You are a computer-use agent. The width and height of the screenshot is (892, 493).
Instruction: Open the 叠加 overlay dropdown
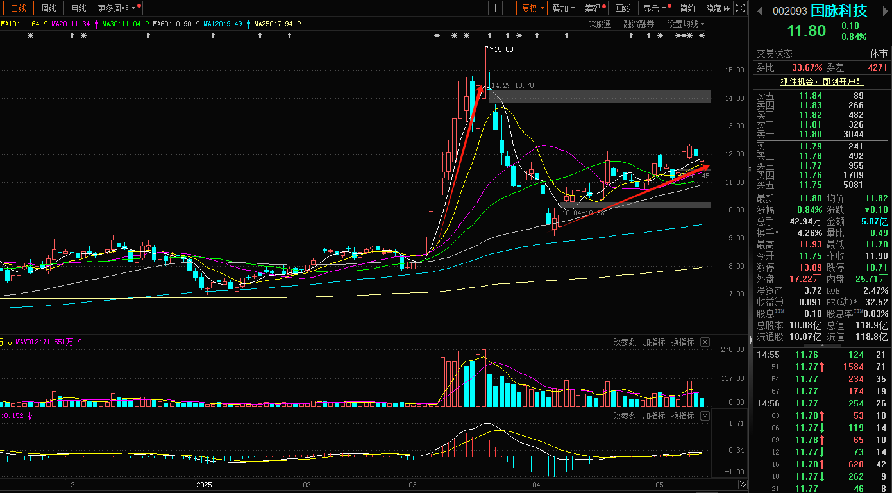[x=564, y=8]
